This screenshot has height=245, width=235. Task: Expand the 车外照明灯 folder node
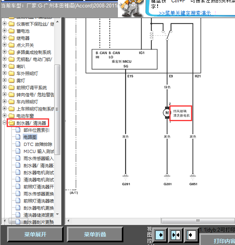coord(5,73)
